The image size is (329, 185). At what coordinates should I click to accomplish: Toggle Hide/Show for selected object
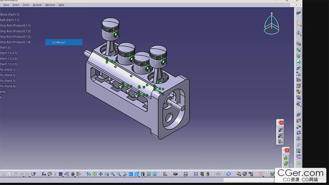click(x=149, y=174)
